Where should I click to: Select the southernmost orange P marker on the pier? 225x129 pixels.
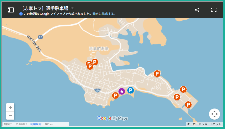pos(188,104)
